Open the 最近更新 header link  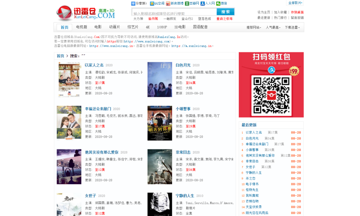pyautogui.click(x=264, y=18)
